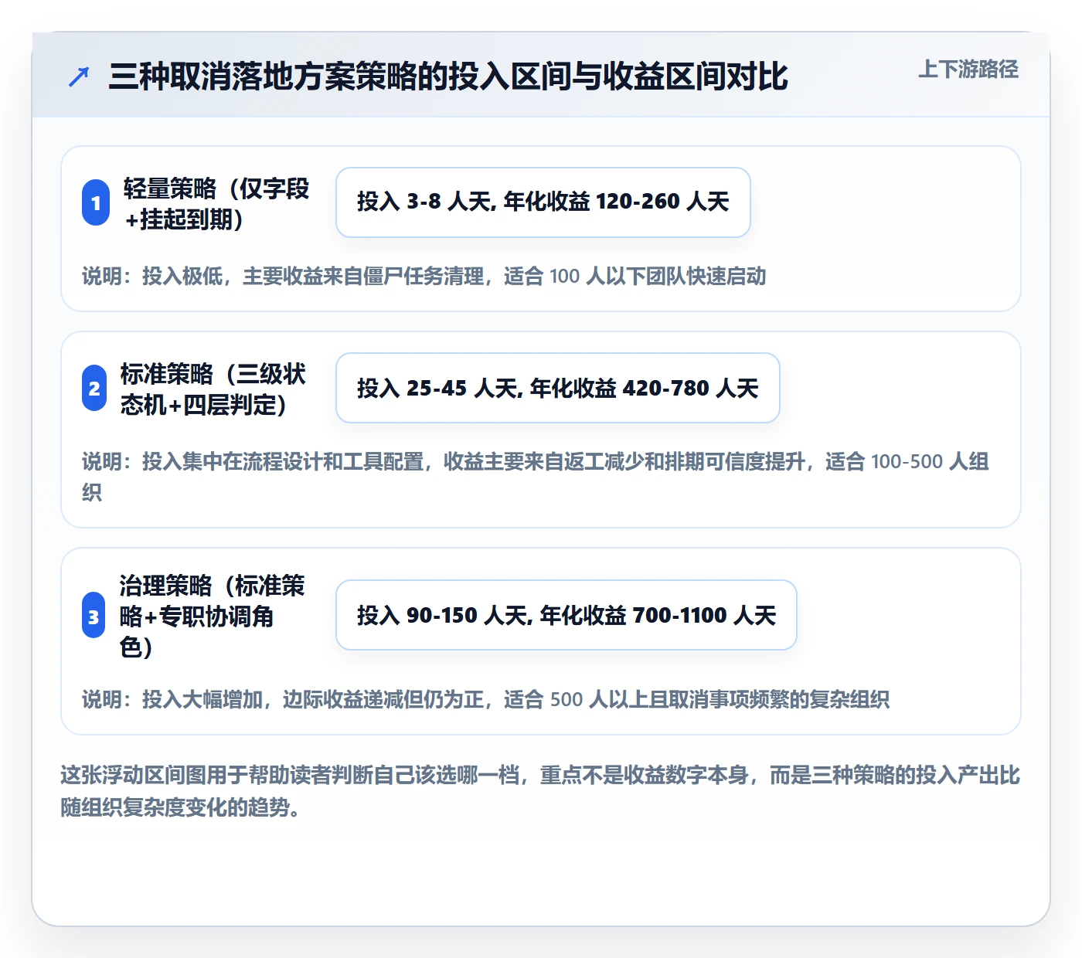Click the 投入 25-45 人天 value box

point(558,388)
